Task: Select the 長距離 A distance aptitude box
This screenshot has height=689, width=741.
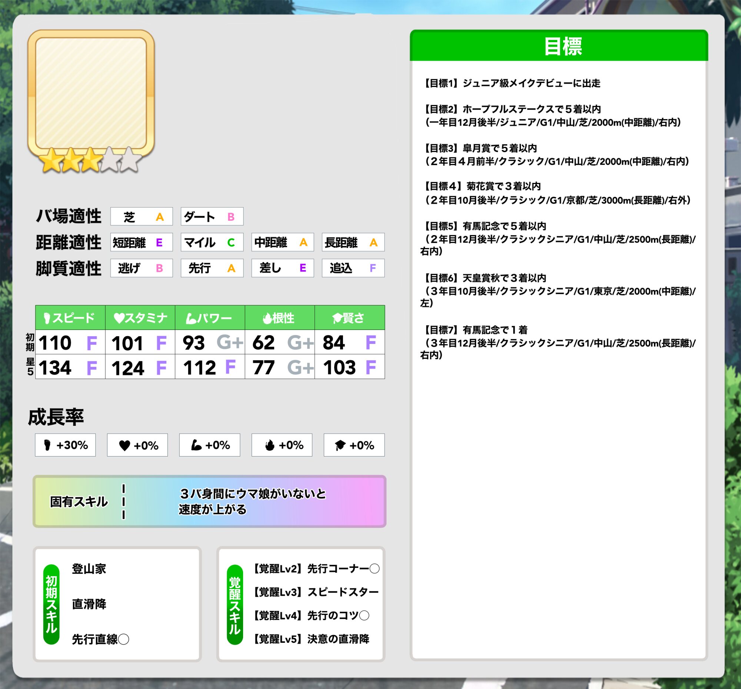Action: click(x=353, y=243)
